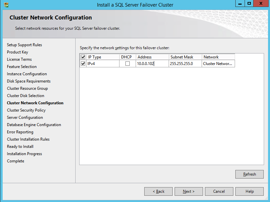Minimize the installer window
Screen dimensions: 270x202
click(x=240, y=4)
